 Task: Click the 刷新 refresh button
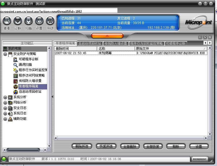176,146
